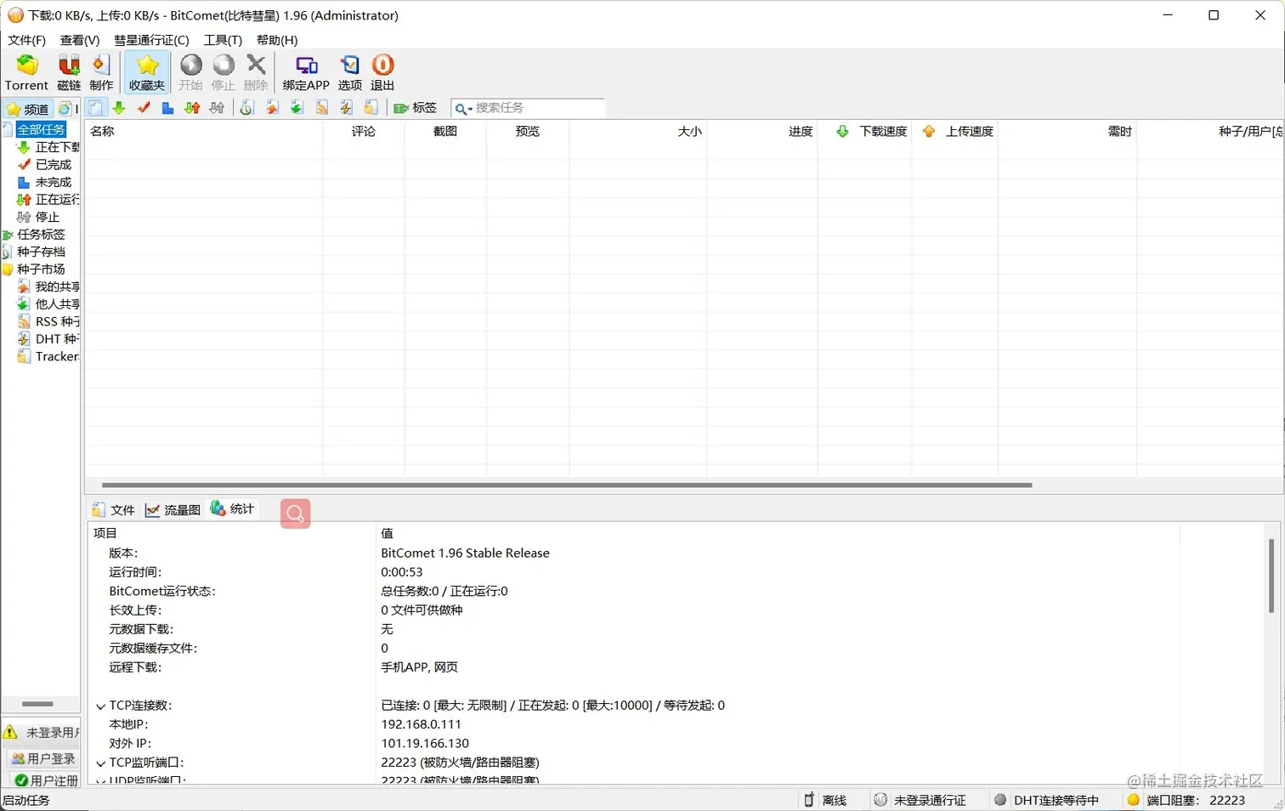Select 种子存档 torrent archive item
This screenshot has width=1285, height=811.
(x=41, y=252)
